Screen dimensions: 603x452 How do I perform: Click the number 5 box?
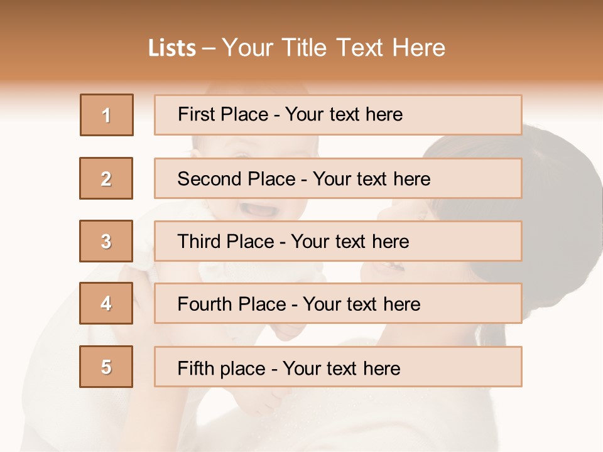[106, 367]
